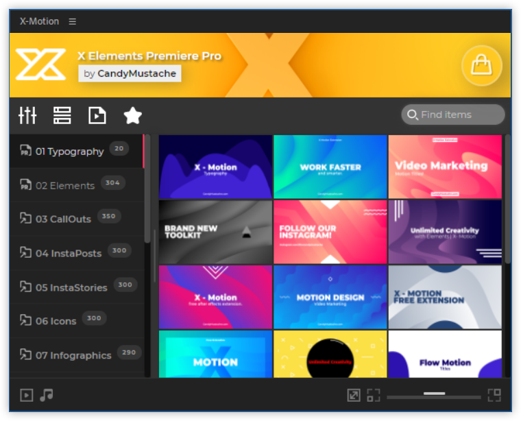Select the 02 Elements category

[x=77, y=185]
